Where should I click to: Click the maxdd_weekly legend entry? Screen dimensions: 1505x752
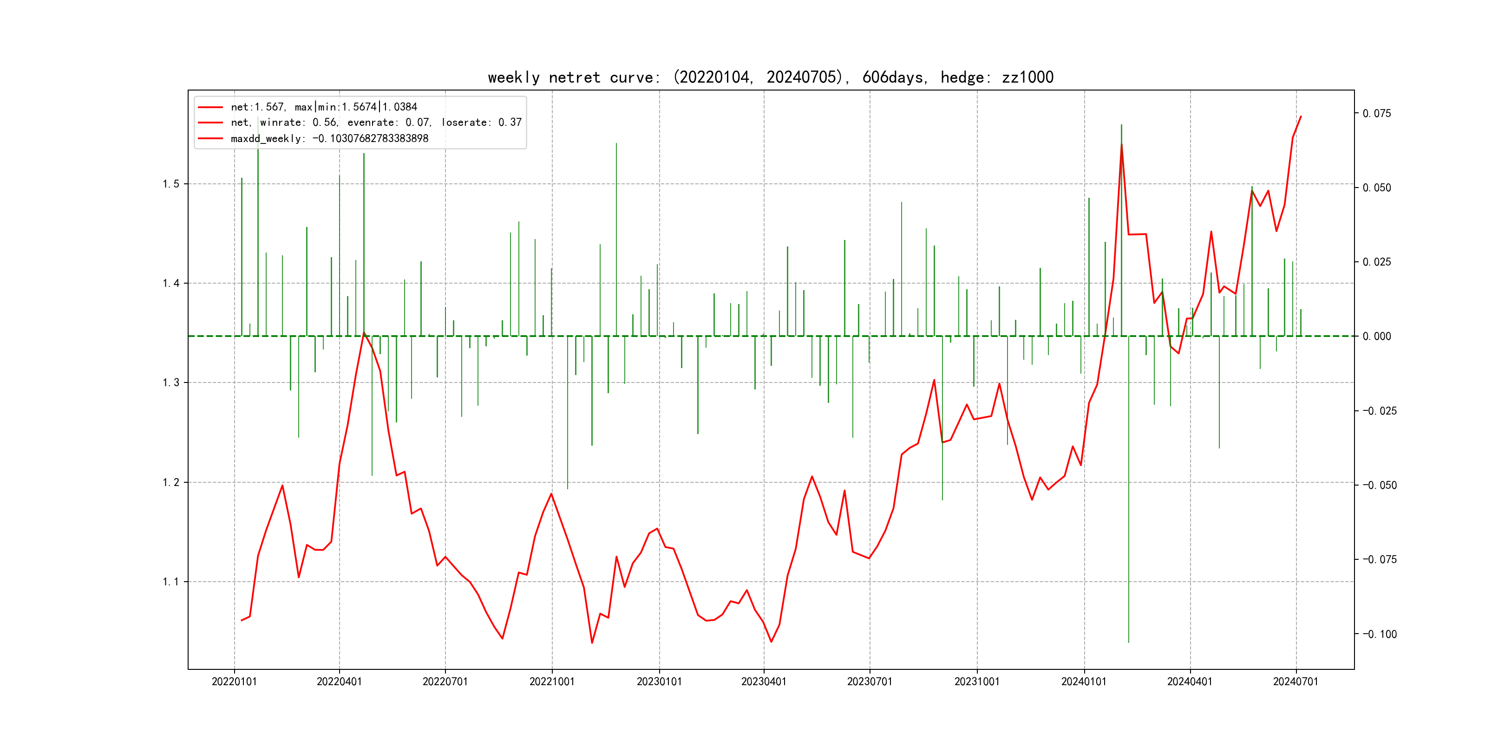tap(329, 138)
